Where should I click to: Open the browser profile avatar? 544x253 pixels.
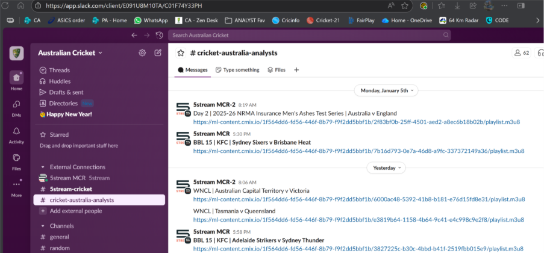click(489, 5)
